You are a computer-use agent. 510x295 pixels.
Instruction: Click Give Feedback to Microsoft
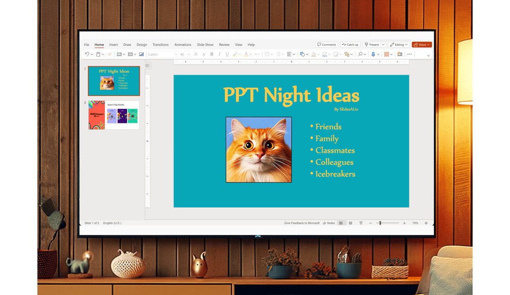(x=301, y=223)
